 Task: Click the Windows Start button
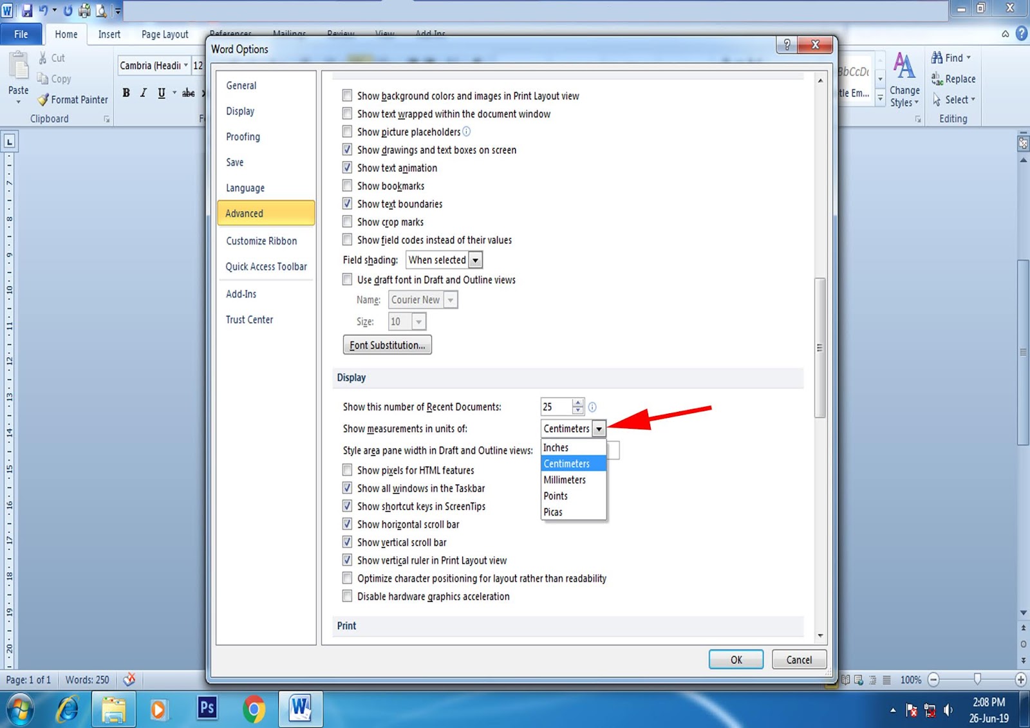19,709
